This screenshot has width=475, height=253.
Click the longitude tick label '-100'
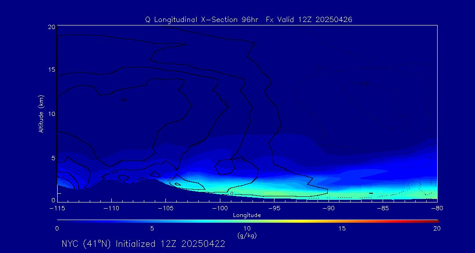pyautogui.click(x=220, y=209)
